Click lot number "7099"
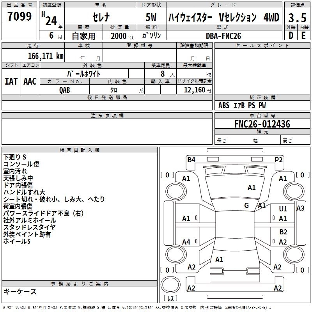This screenshot has width=312, height=312. click(19, 16)
